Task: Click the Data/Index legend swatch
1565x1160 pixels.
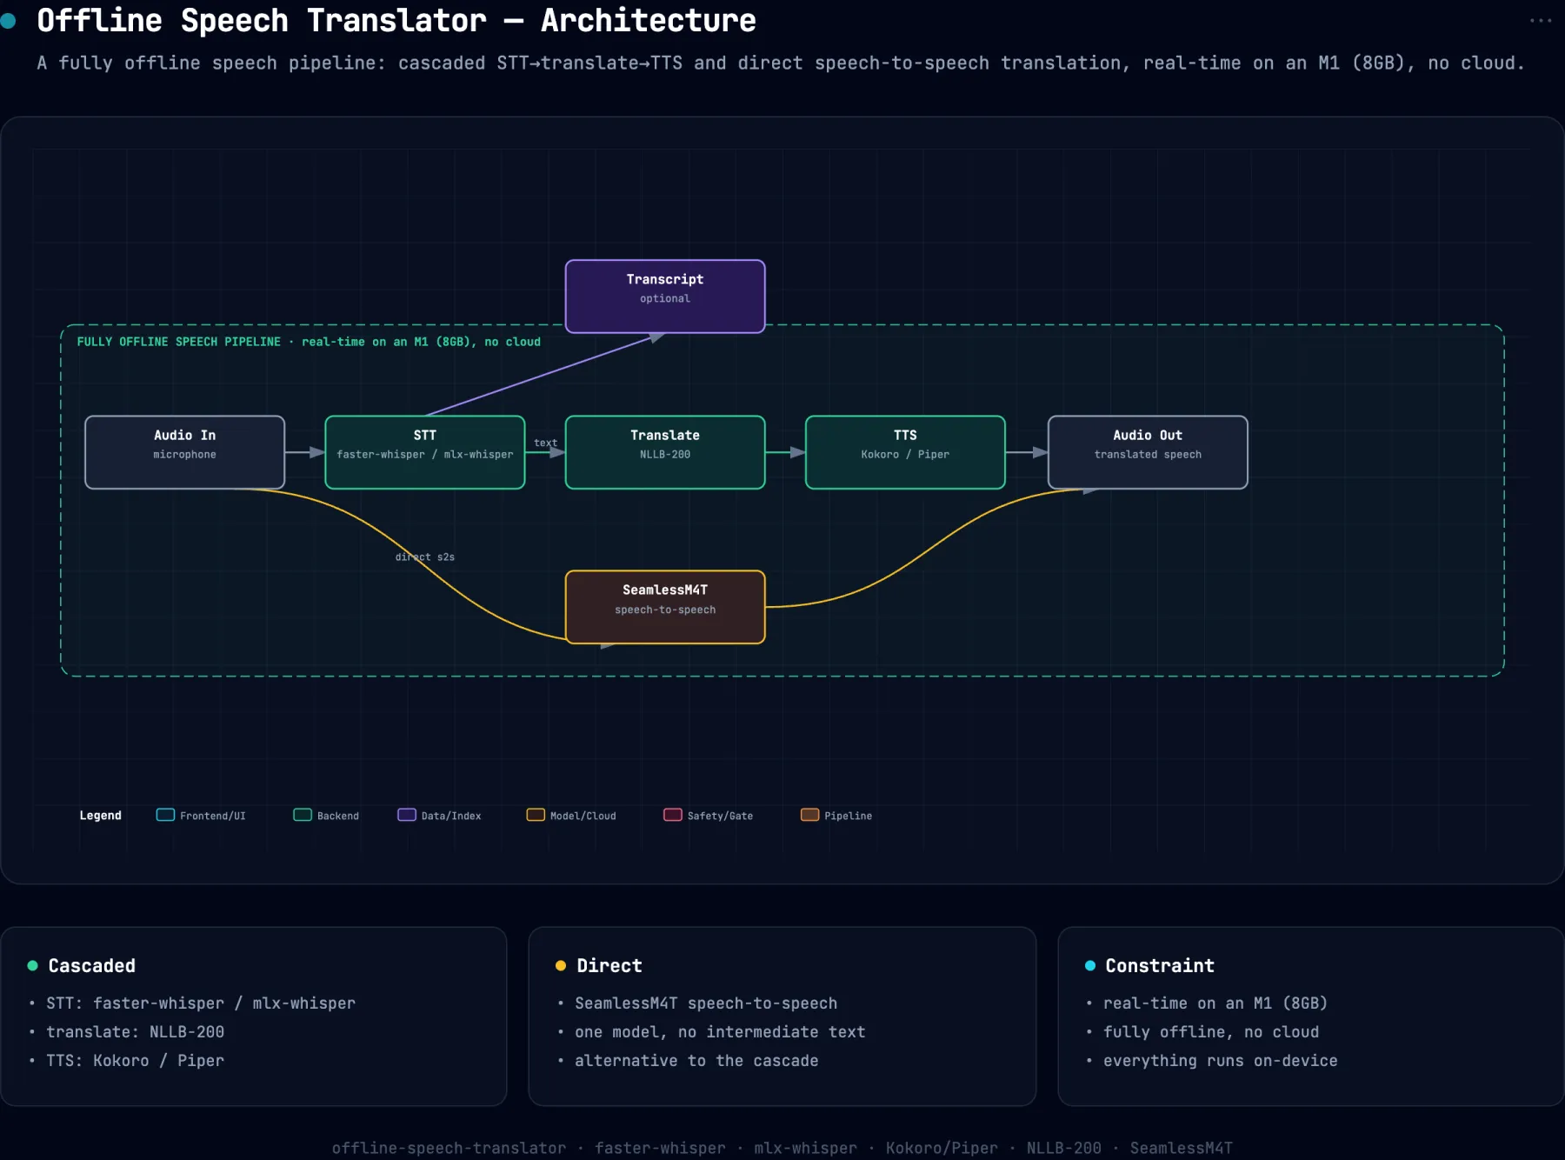Action: pyautogui.click(x=407, y=815)
